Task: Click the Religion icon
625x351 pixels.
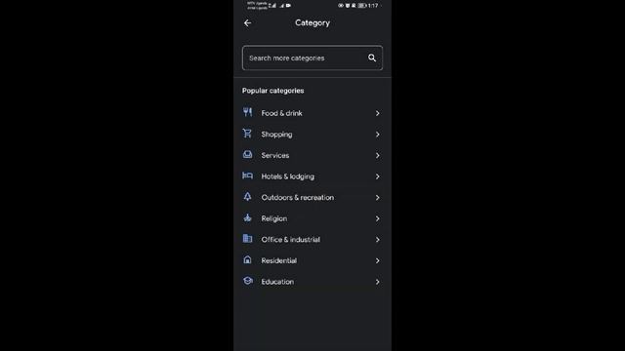Action: pyautogui.click(x=247, y=217)
